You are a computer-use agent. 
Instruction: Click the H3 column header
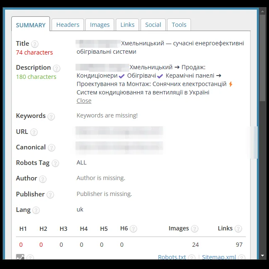point(63,229)
